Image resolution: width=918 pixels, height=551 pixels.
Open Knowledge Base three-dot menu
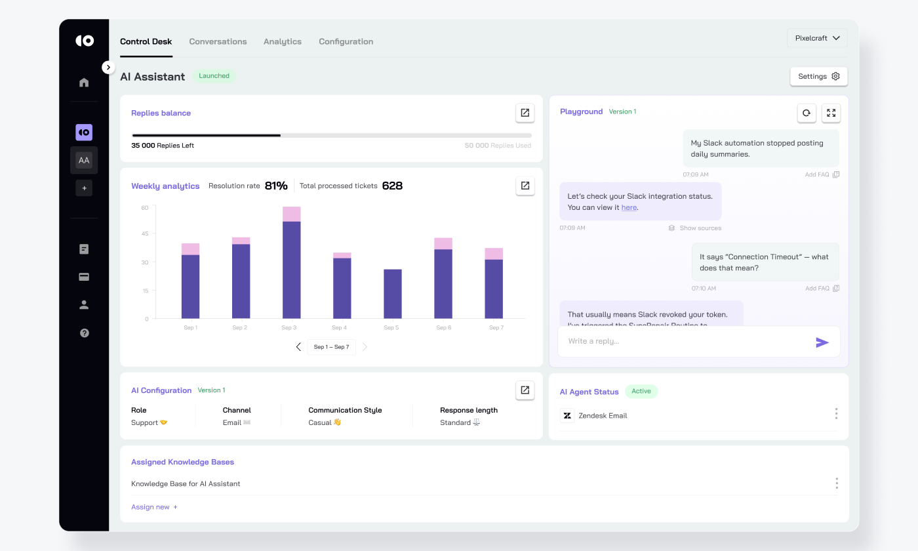click(x=836, y=483)
